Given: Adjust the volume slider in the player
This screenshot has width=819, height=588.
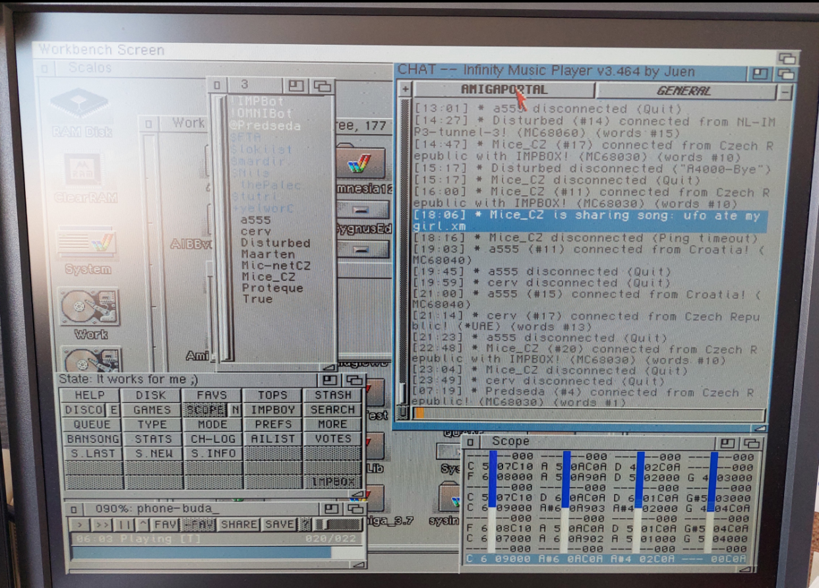Looking at the screenshot, I should click(337, 525).
